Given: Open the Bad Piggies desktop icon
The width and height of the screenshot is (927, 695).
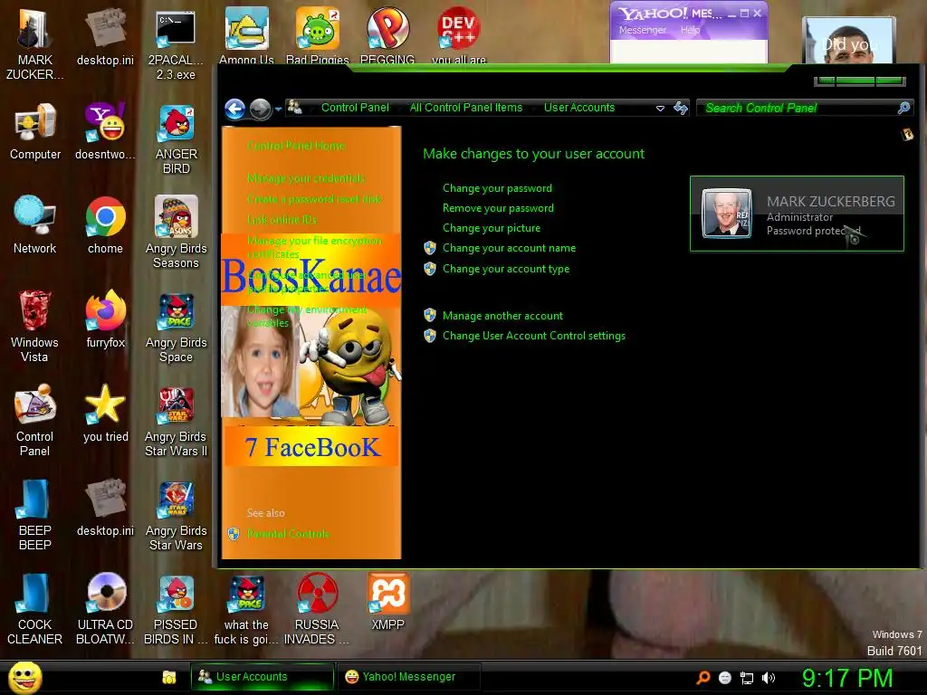Looking at the screenshot, I should tap(318, 35).
